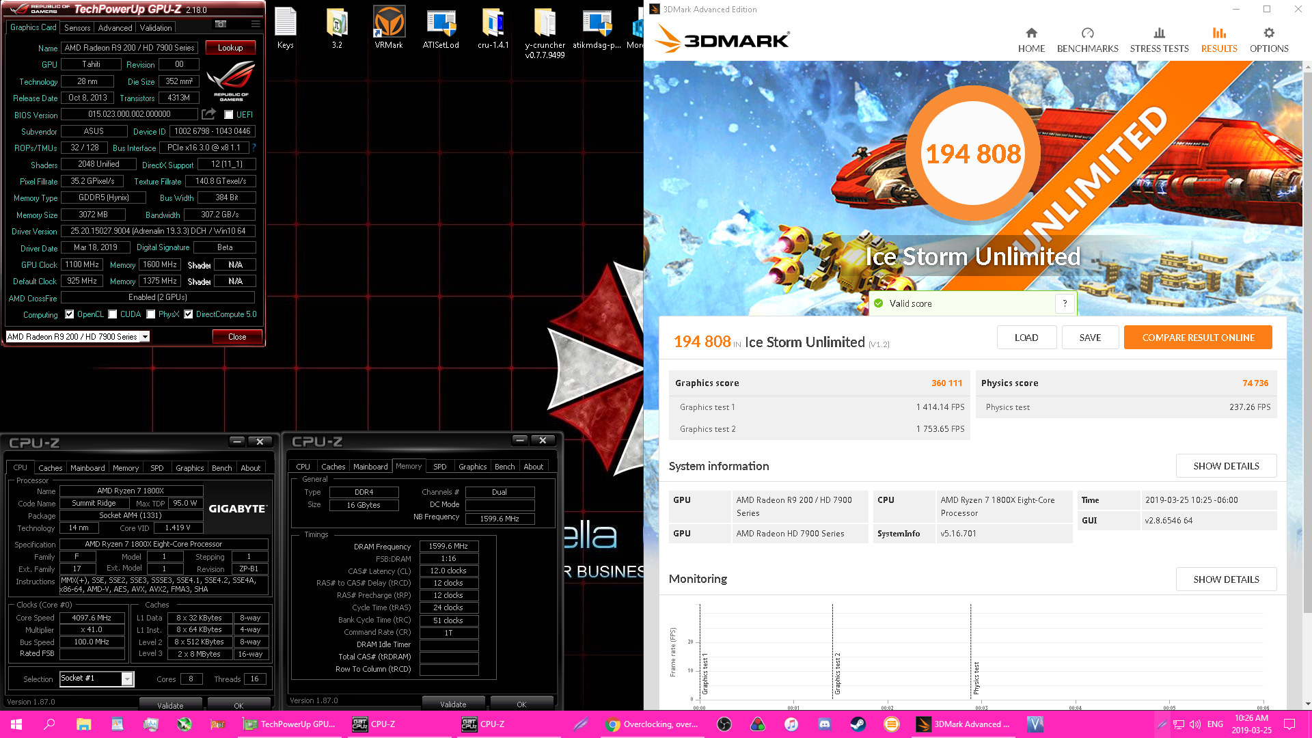
Task: Open the GPU selection dropdown in GPU-Z
Action: coord(145,337)
